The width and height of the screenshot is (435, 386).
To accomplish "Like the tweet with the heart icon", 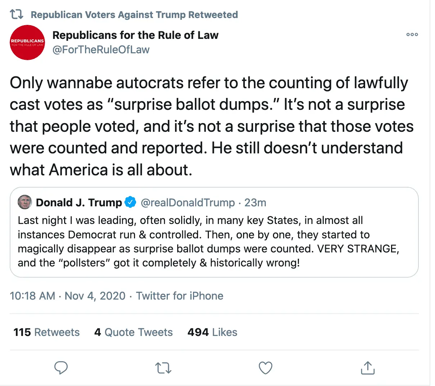I will 265,368.
